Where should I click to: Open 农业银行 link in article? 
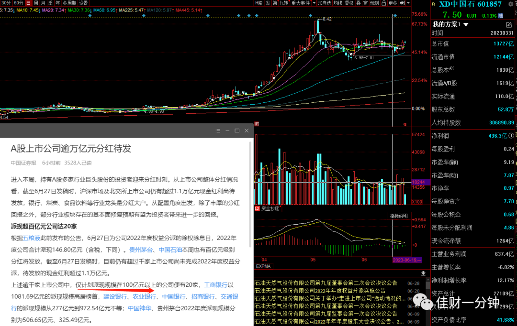[144, 297]
